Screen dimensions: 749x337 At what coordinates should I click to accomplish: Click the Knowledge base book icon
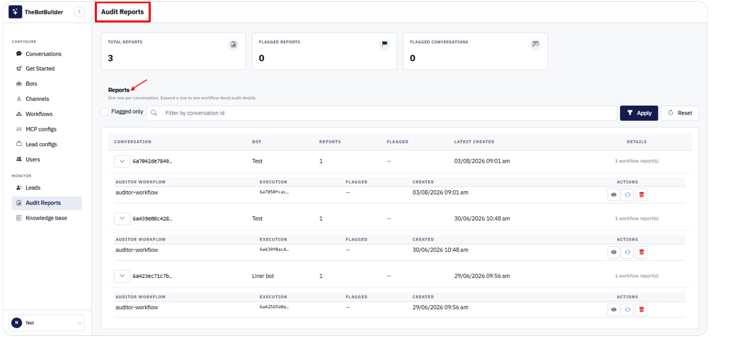19,218
